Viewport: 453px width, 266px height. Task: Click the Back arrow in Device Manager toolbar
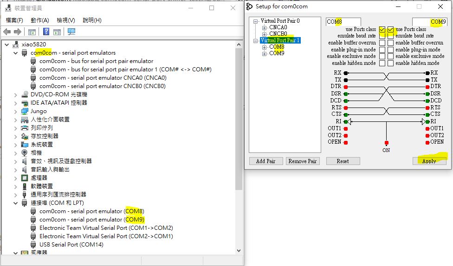pyautogui.click(x=7, y=32)
